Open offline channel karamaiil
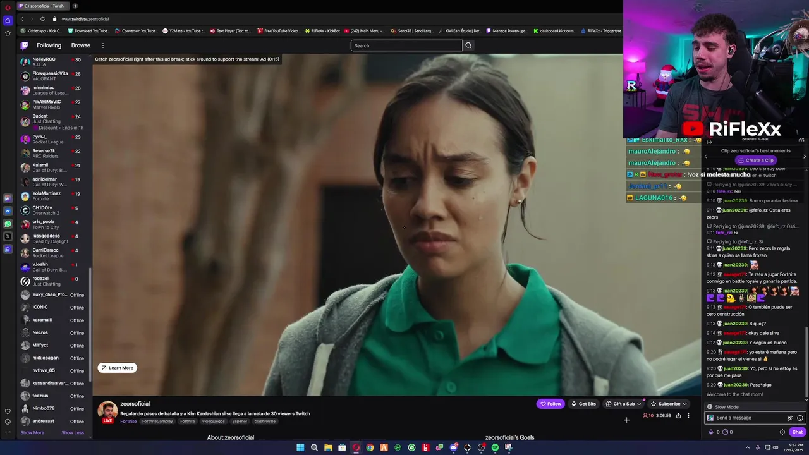 55,320
